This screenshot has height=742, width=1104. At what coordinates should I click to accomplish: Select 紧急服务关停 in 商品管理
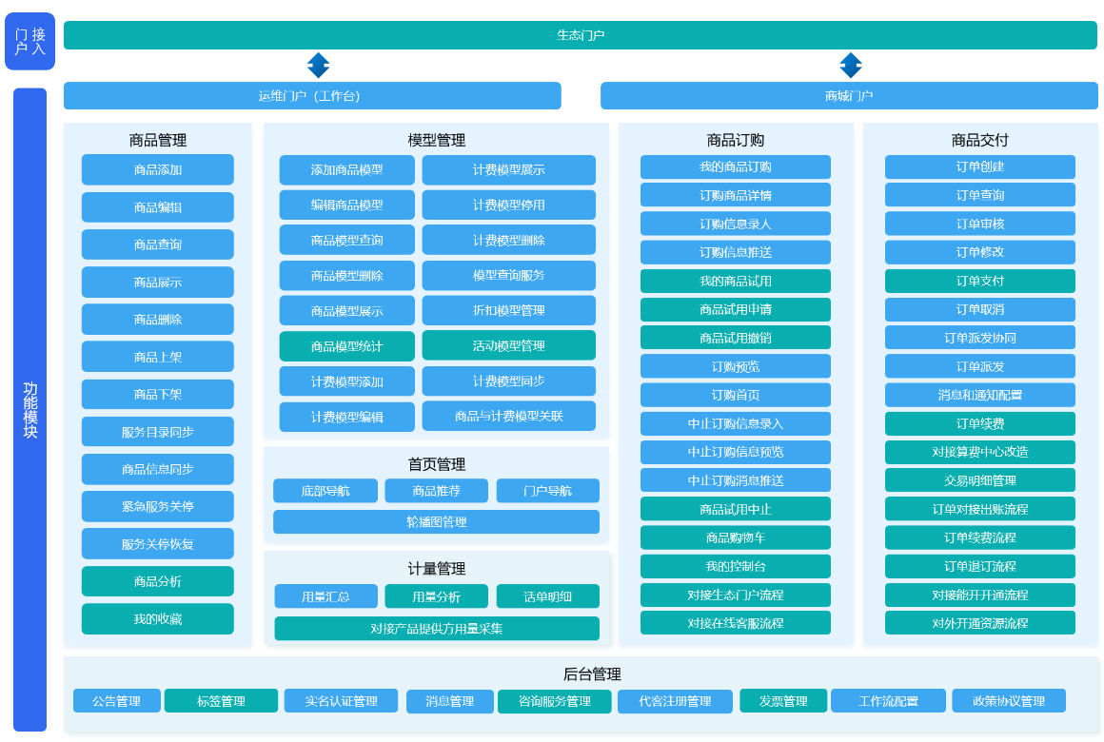click(x=157, y=507)
